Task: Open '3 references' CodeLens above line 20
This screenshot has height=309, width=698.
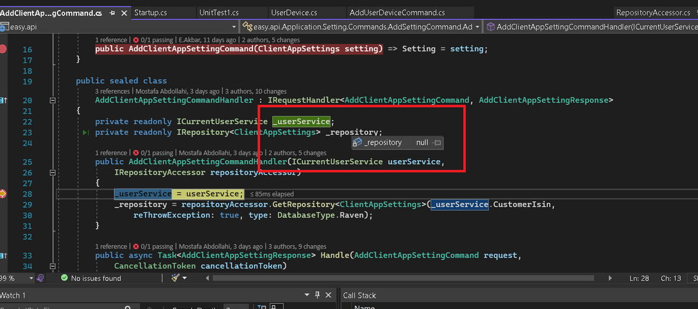Action: pos(113,91)
